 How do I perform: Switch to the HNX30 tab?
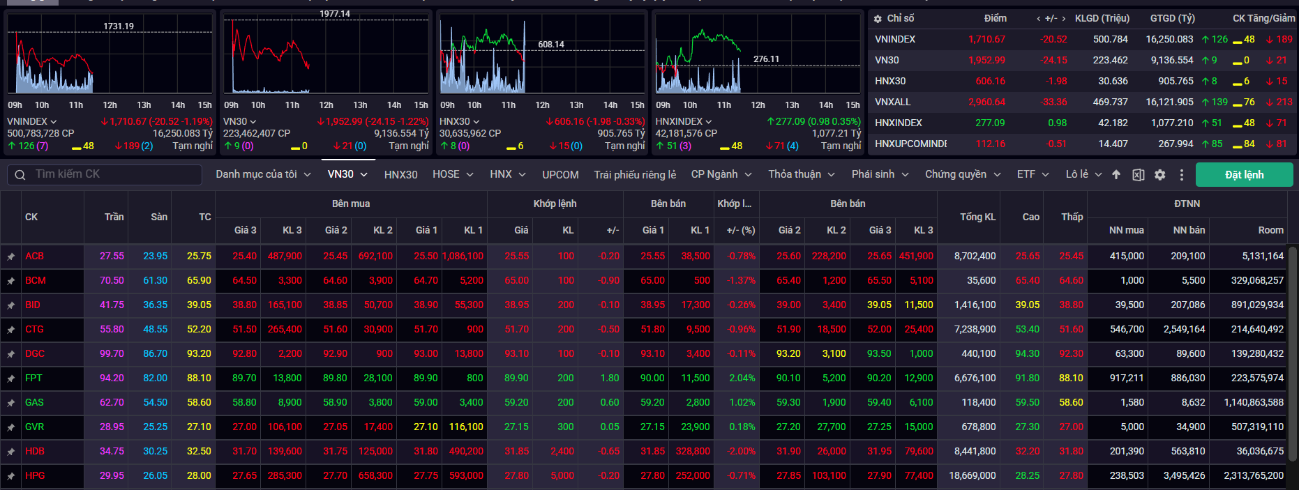point(400,174)
